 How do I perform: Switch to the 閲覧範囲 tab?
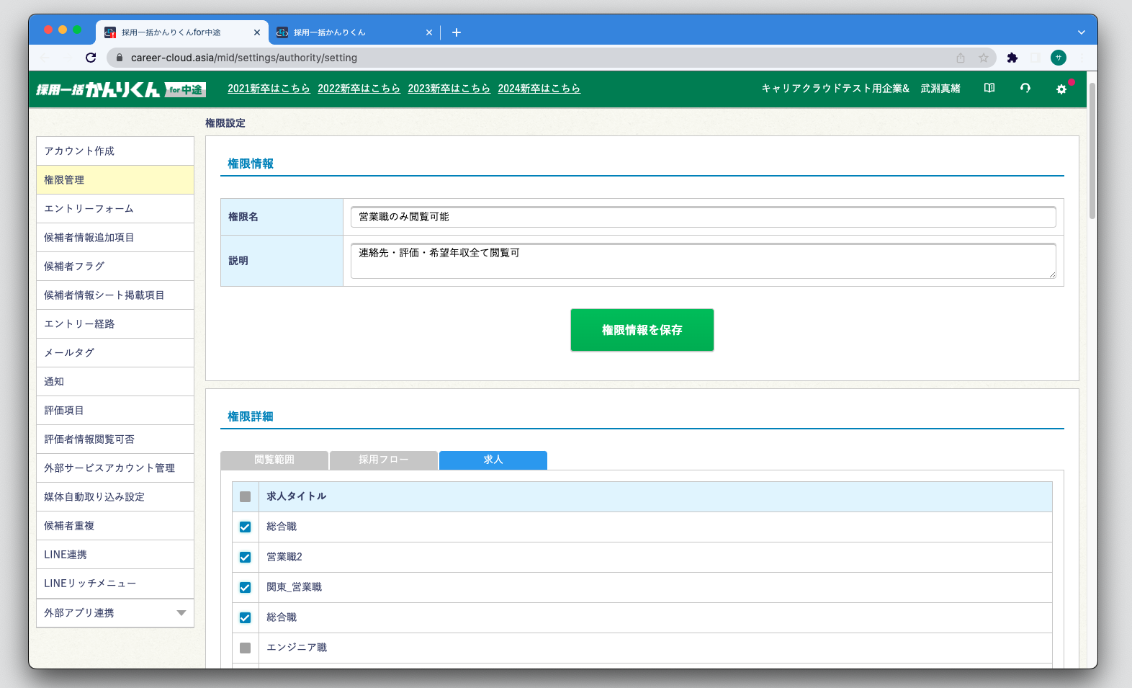coord(274,460)
